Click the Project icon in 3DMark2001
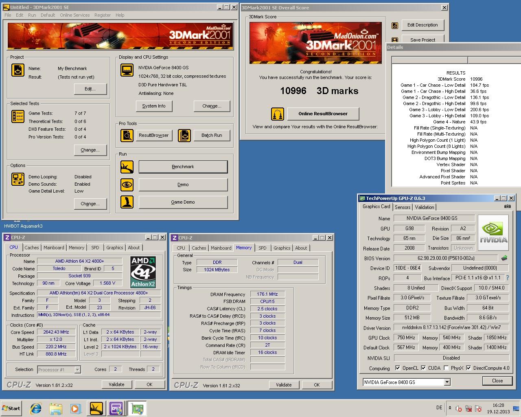Viewport: 521px width, 417px height. coord(18,70)
